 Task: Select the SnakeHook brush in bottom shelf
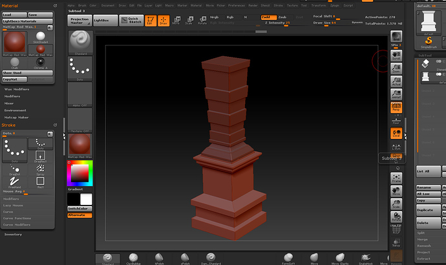coord(366,259)
